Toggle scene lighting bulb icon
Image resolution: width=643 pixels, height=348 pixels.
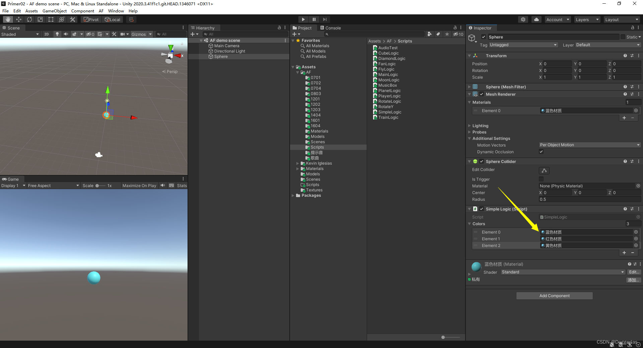(x=57, y=34)
